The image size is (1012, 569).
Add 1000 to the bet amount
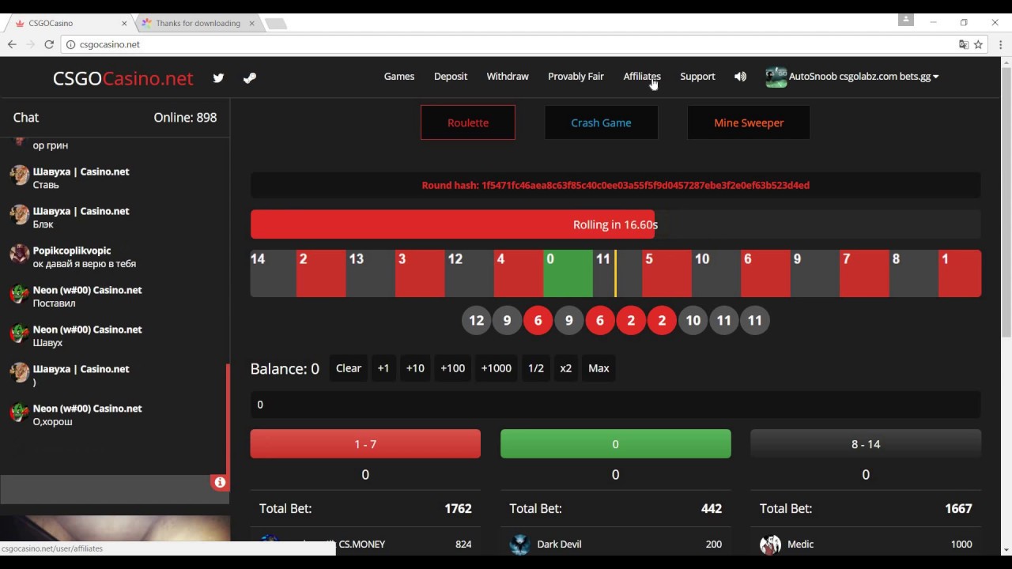[x=497, y=368]
